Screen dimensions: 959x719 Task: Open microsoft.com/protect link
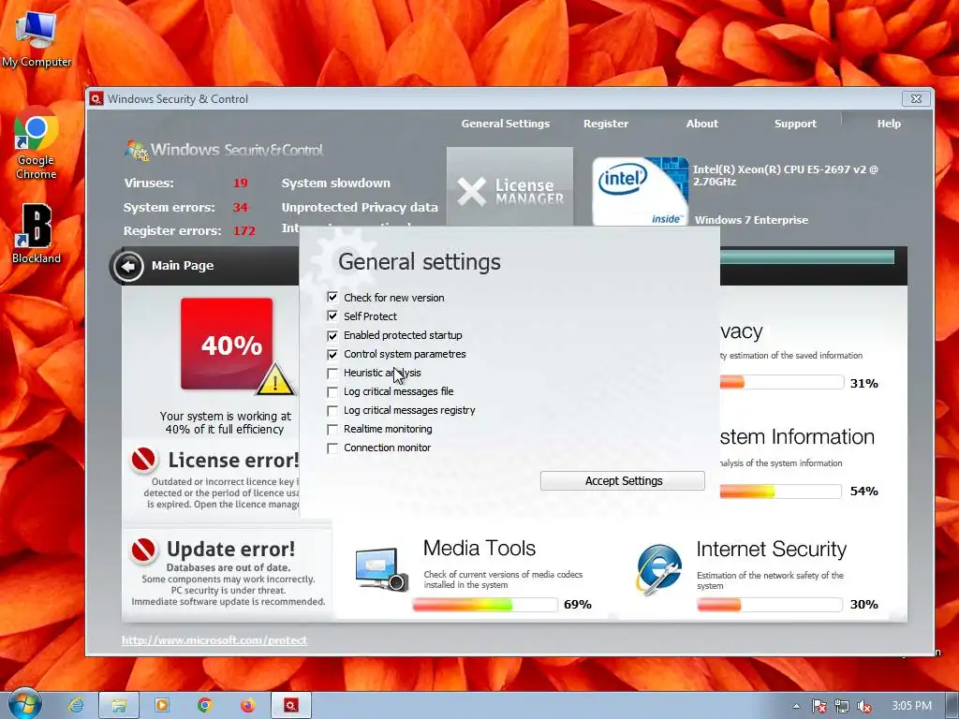(x=214, y=640)
